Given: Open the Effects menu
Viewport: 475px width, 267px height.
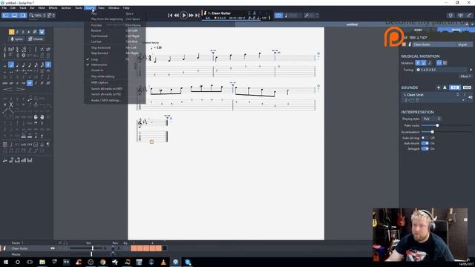Looking at the screenshot, I should (x=53, y=8).
